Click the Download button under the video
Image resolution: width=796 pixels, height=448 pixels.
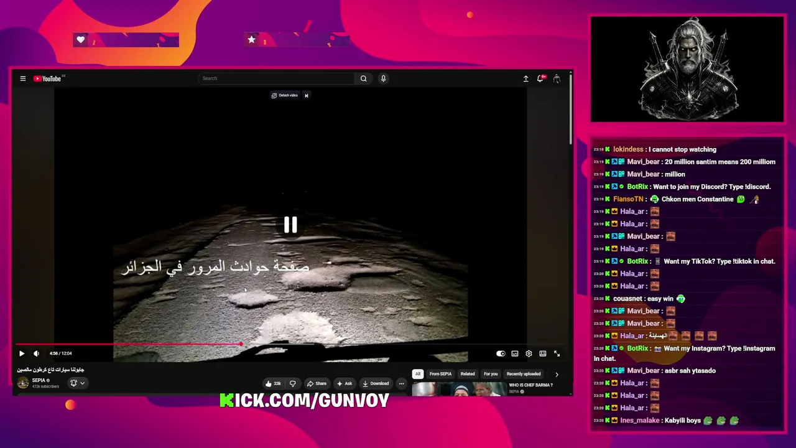click(376, 383)
